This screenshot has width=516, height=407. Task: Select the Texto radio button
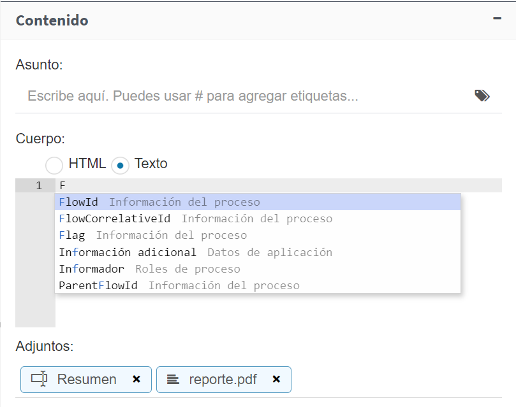pyautogui.click(x=120, y=165)
